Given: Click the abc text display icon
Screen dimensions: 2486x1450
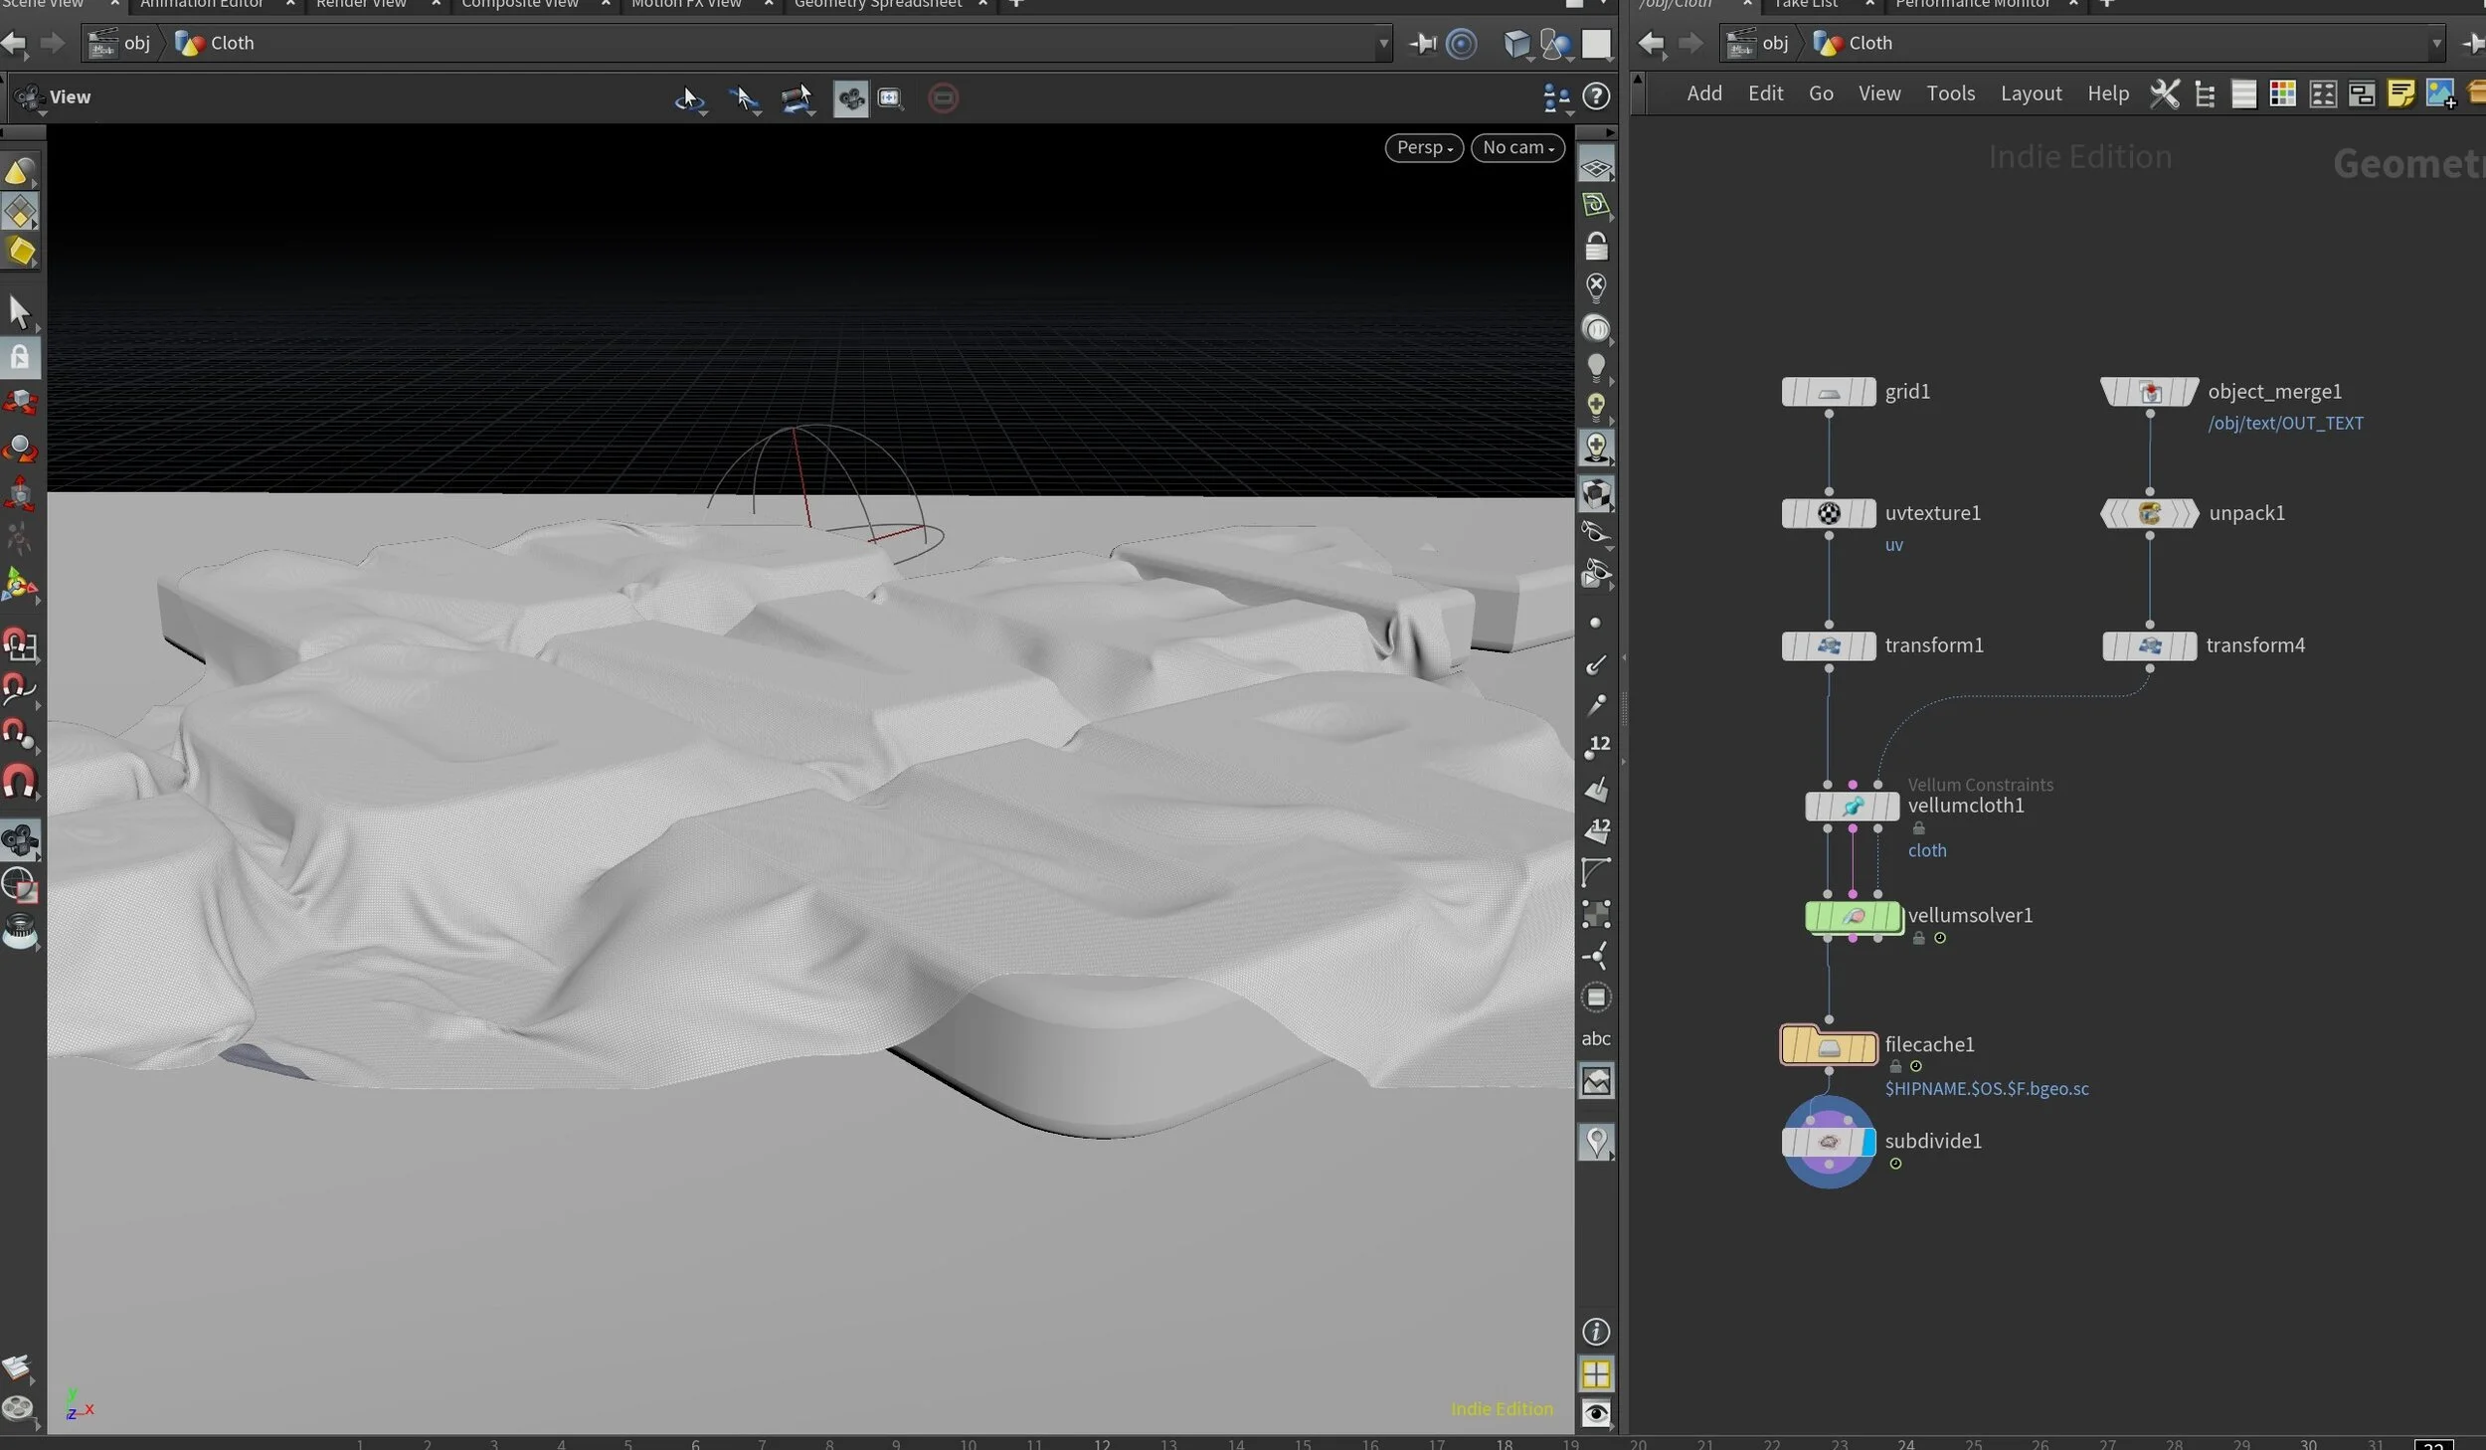Looking at the screenshot, I should pyautogui.click(x=1596, y=1038).
